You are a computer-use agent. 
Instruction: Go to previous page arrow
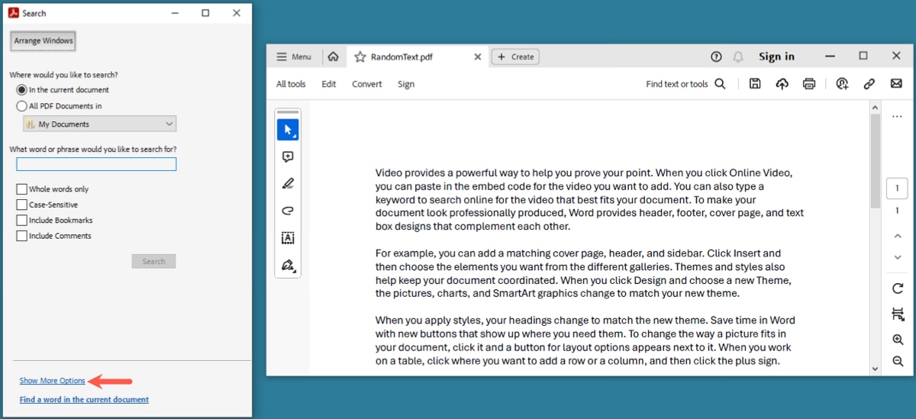(x=898, y=237)
